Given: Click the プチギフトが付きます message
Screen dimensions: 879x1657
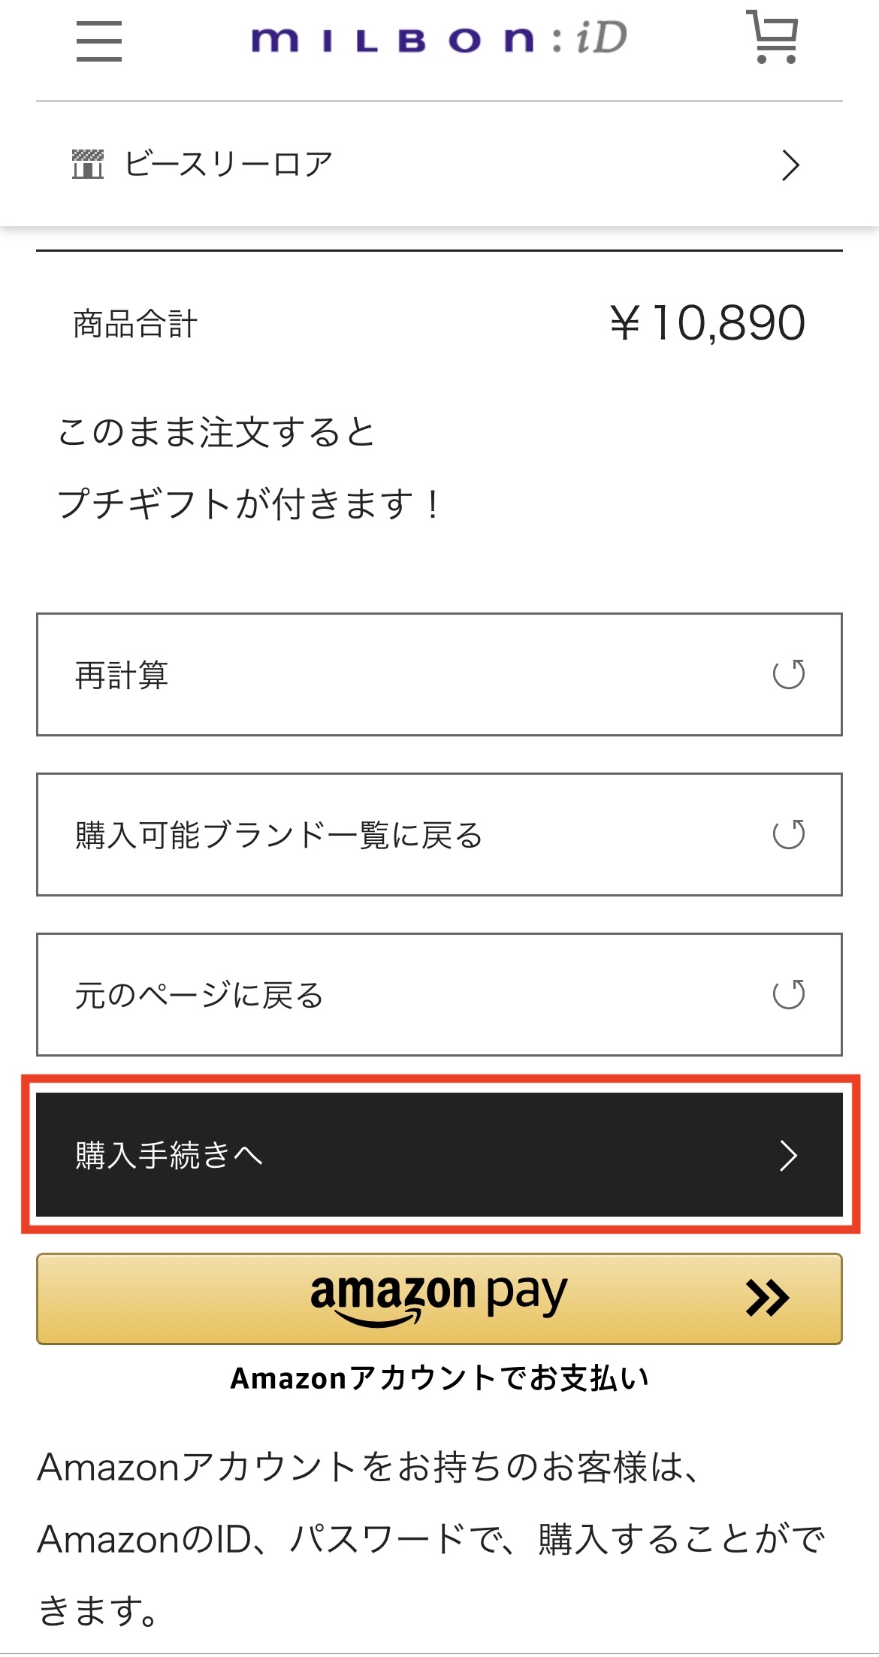Looking at the screenshot, I should click(x=249, y=503).
